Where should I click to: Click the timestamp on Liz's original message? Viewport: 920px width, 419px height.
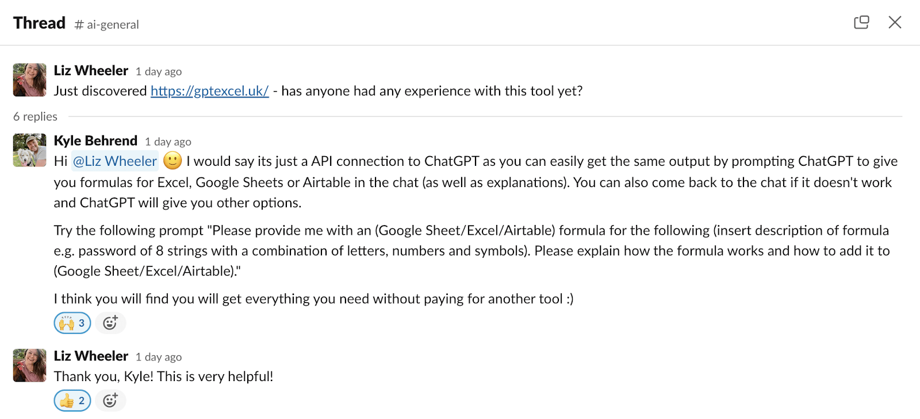(159, 72)
